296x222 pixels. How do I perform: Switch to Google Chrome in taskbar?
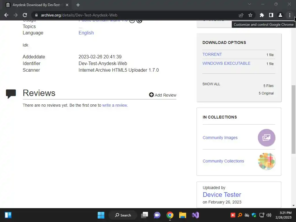170,215
